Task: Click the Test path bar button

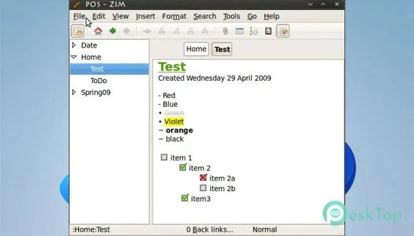Action: 222,49
